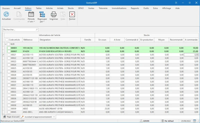The height and width of the screenshot is (123, 200).
Task: Open the Trésorerie menu
Action: pyautogui.click(x=103, y=8)
